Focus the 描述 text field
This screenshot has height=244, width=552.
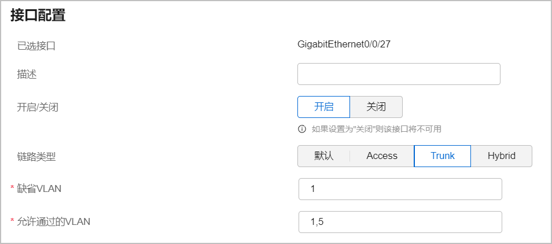(399, 74)
